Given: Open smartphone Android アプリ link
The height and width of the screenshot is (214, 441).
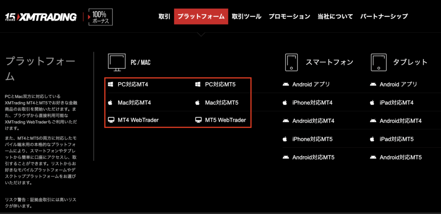Looking at the screenshot, I should click(311, 84).
